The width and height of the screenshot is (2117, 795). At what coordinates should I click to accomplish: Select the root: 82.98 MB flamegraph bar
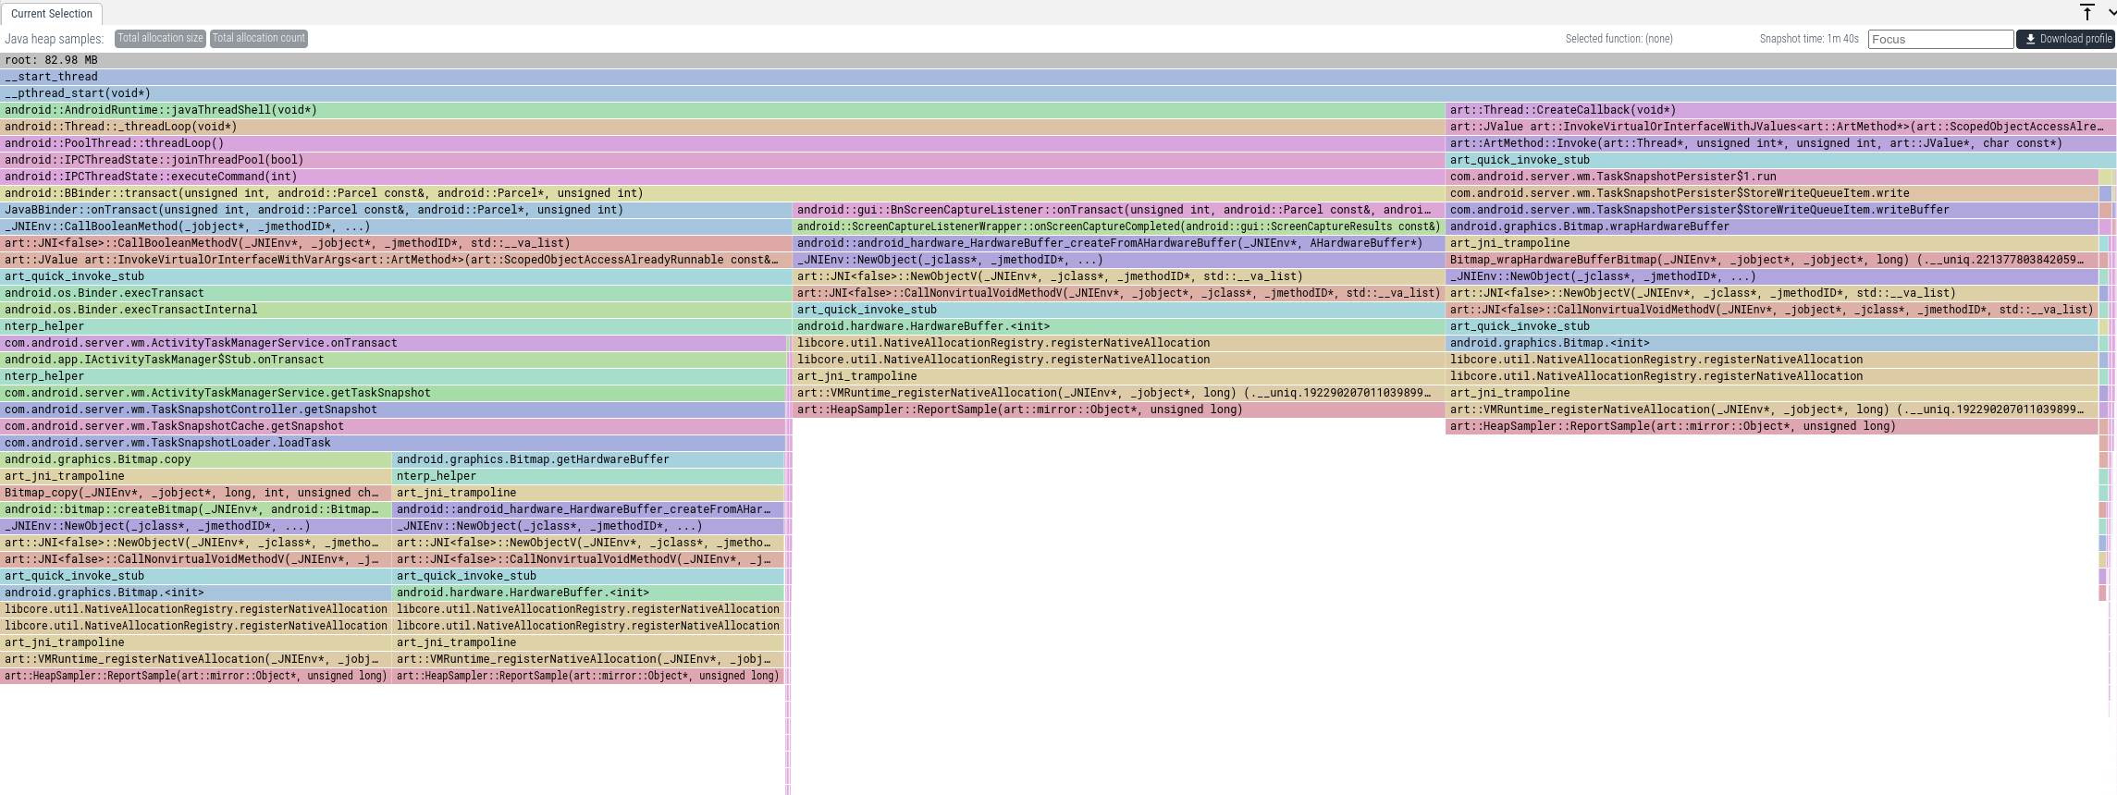pyautogui.click(x=1058, y=60)
